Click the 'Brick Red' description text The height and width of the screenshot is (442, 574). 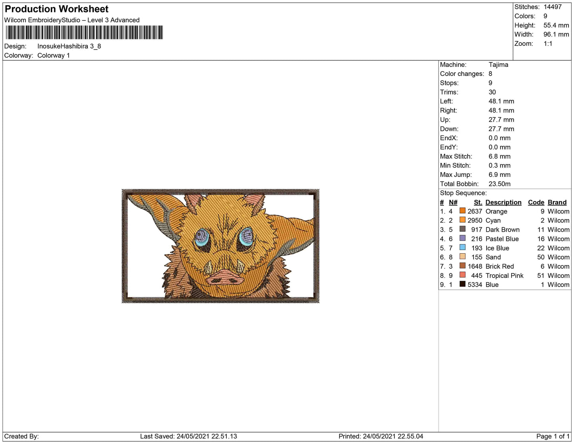[x=500, y=266]
